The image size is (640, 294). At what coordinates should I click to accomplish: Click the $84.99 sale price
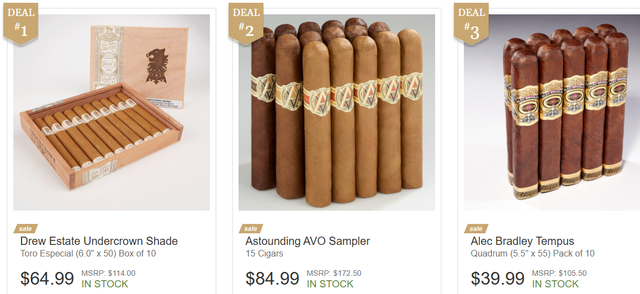(272, 279)
